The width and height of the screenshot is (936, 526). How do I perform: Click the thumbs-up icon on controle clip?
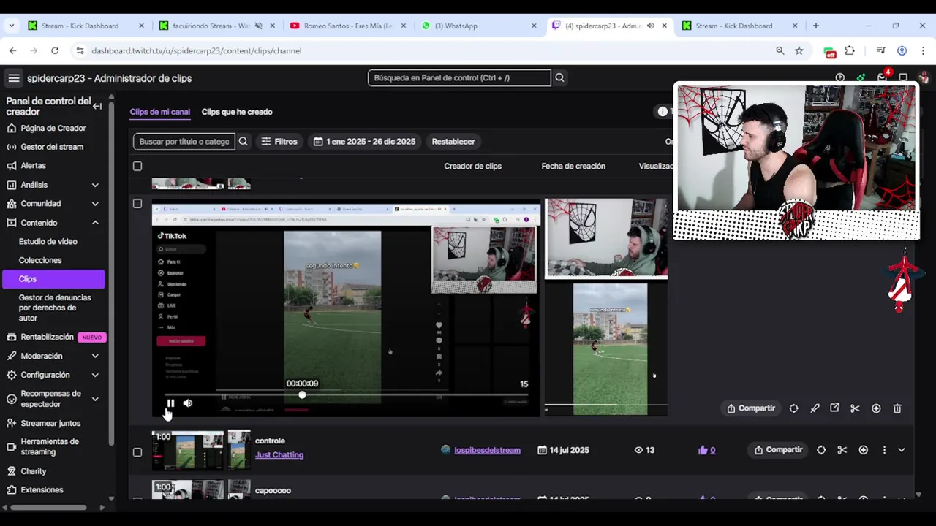coord(703,450)
